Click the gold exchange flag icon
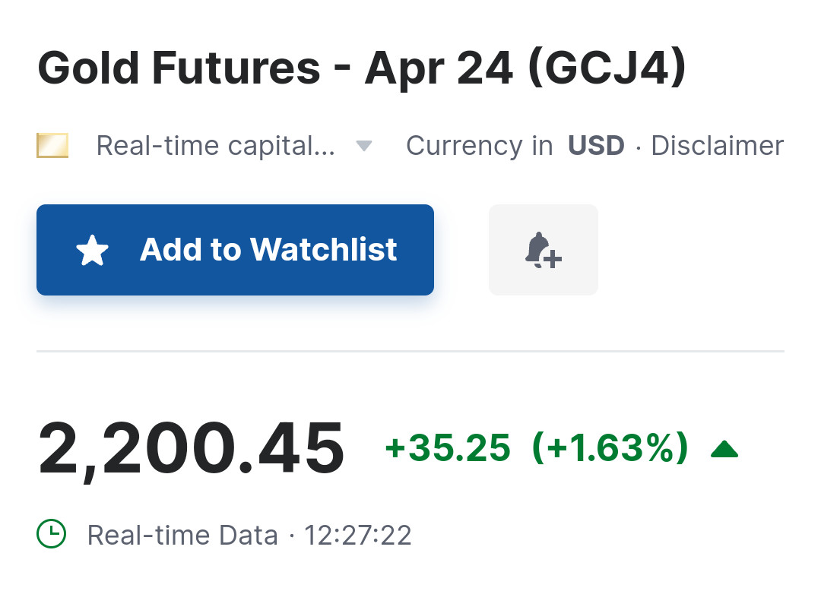Screen dimensions: 821x591 point(52,145)
